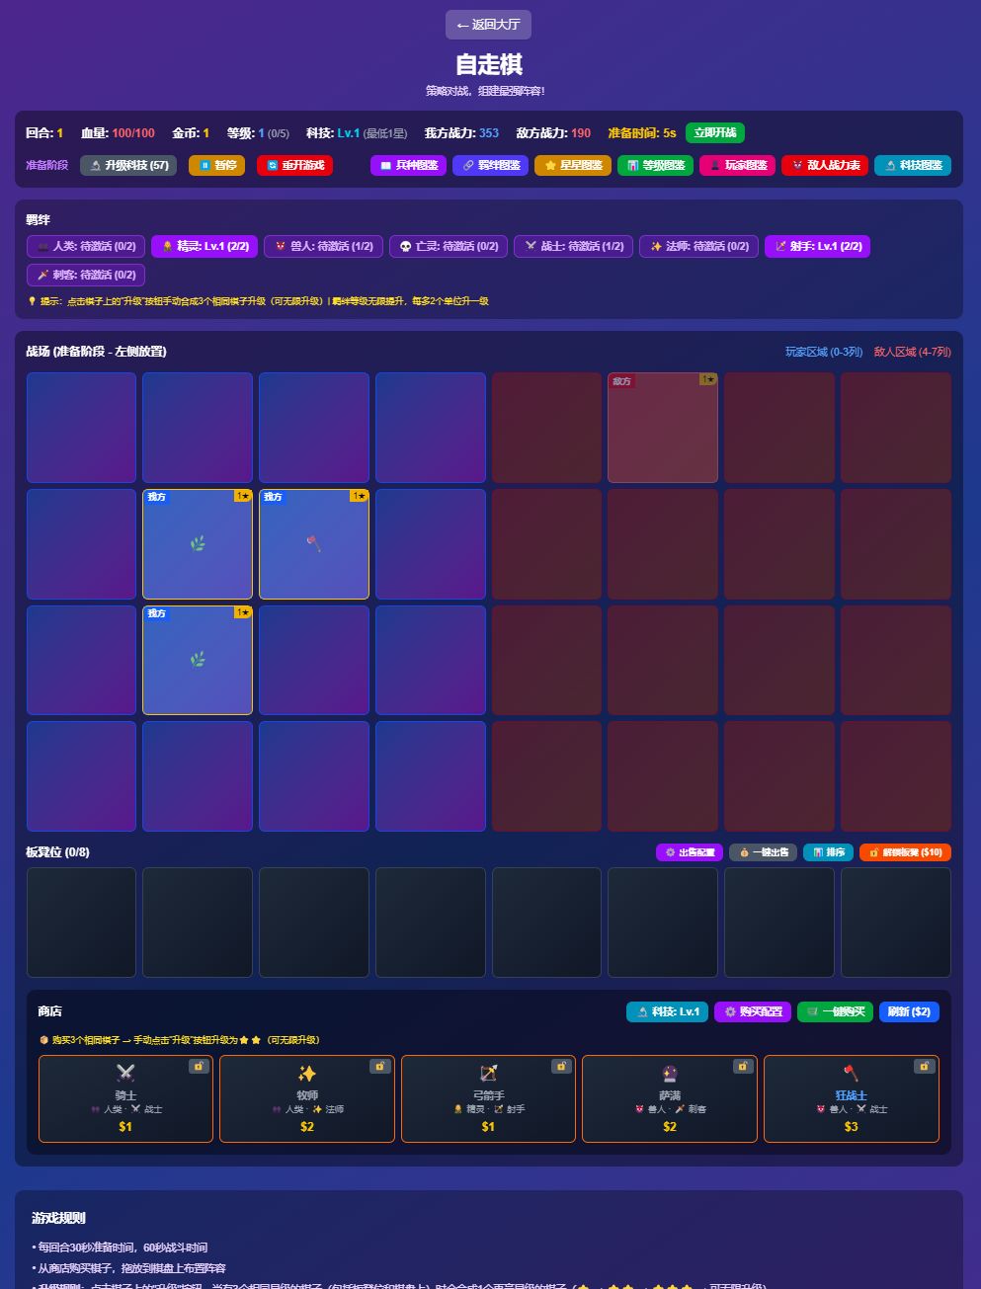Image resolution: width=981 pixels, height=1289 pixels.
Task: Toggle the lock on the 弓箭手 card
Action: 562,1067
